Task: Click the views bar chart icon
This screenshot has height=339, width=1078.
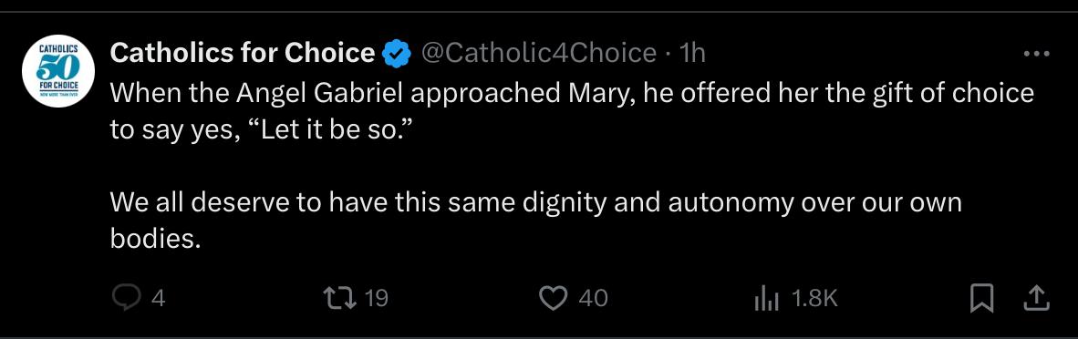Action: (x=767, y=298)
